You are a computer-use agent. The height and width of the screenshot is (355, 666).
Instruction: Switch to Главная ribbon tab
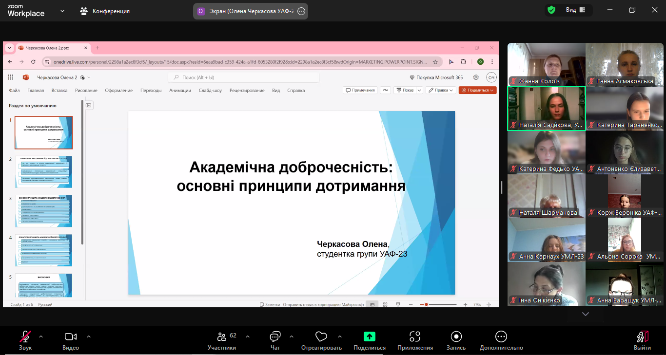(36, 91)
